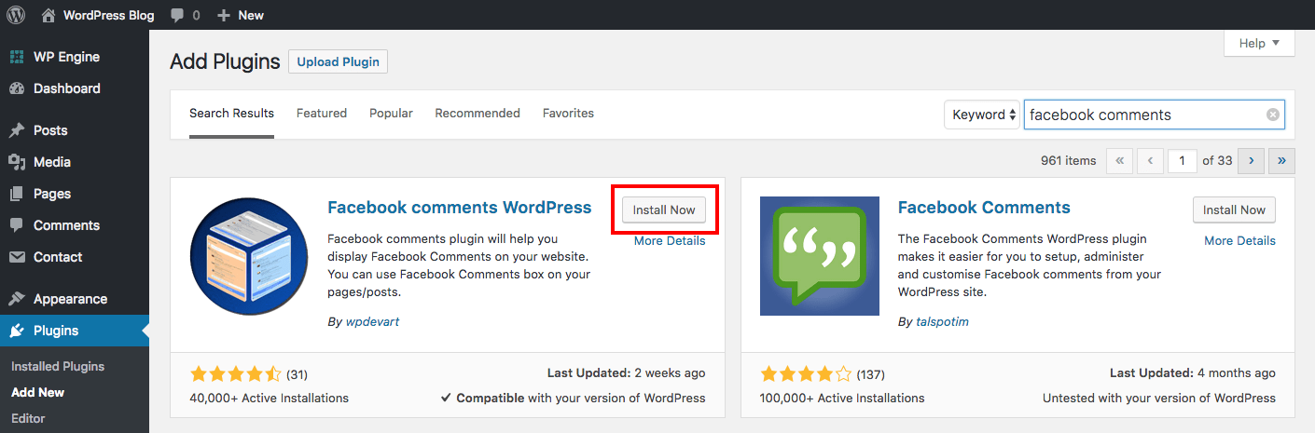1315x433 pixels.
Task: Click the 100,000+ Active Installations text
Action: point(842,398)
